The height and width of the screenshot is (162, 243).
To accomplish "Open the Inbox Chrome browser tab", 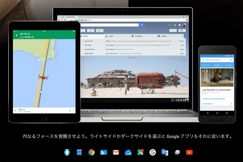I will [68, 17].
